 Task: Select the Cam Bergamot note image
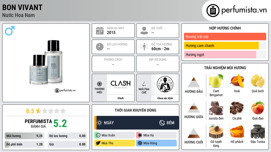point(216,81)
